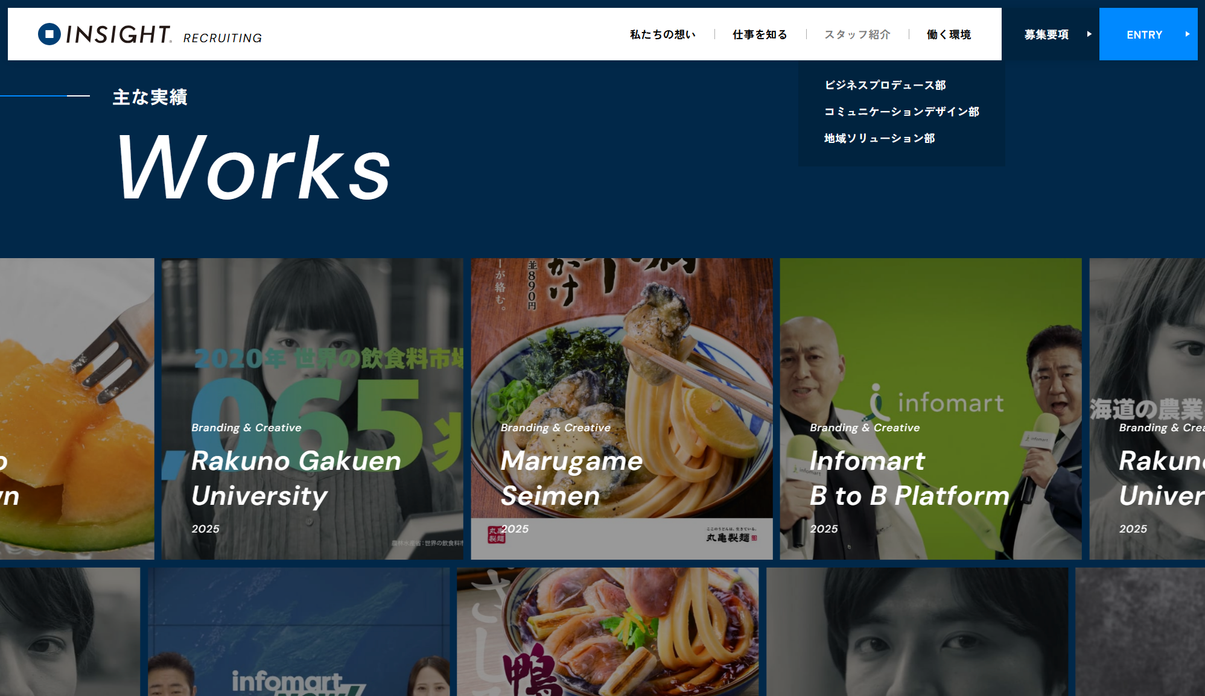Open the ENTRY page
1205x696 pixels.
click(1148, 34)
